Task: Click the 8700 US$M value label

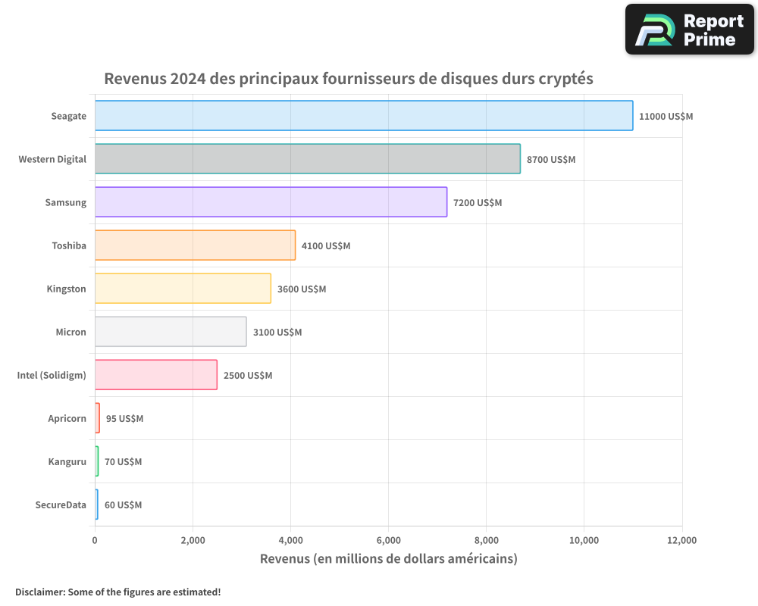Action: (x=550, y=159)
